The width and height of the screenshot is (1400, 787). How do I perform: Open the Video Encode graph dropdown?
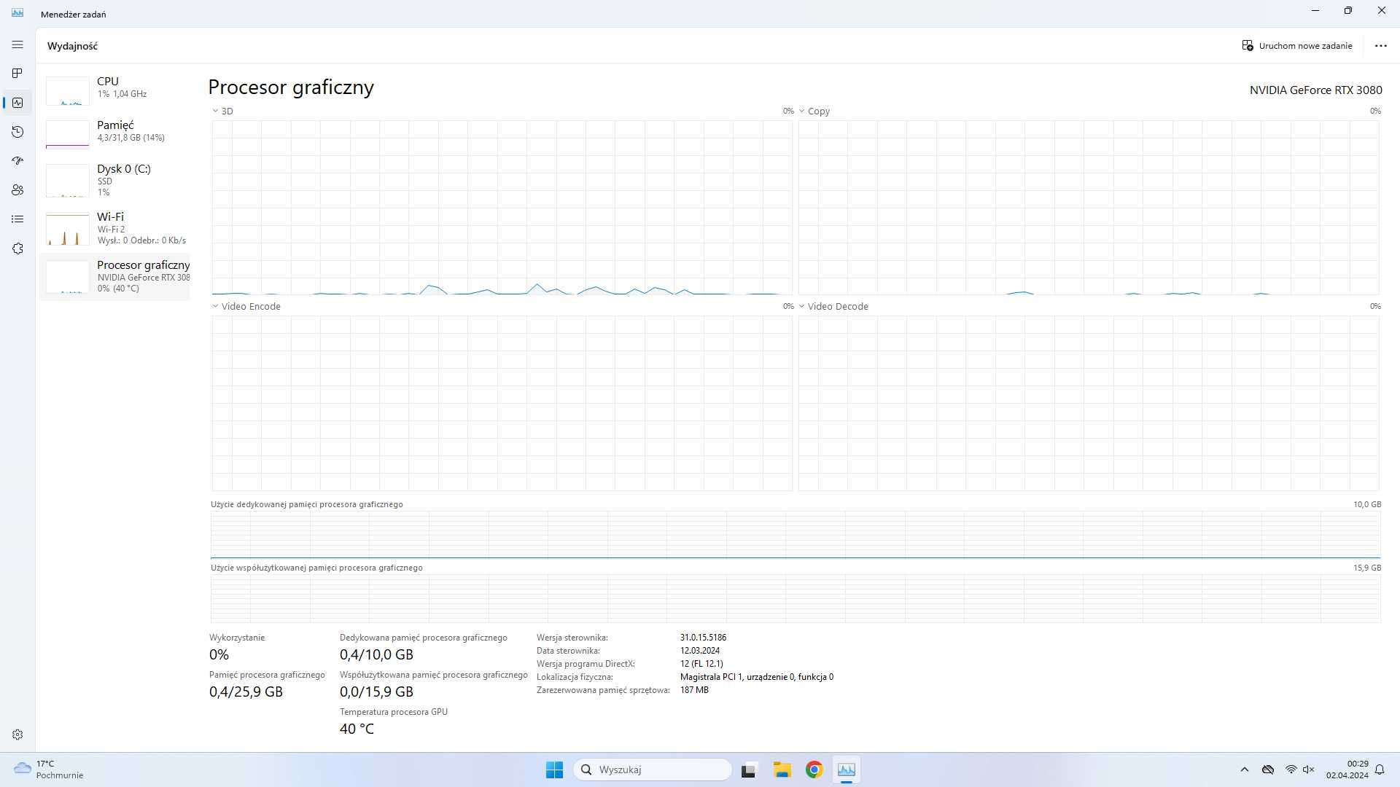(x=246, y=307)
